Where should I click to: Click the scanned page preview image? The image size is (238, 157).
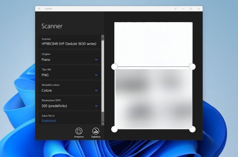(x=153, y=76)
